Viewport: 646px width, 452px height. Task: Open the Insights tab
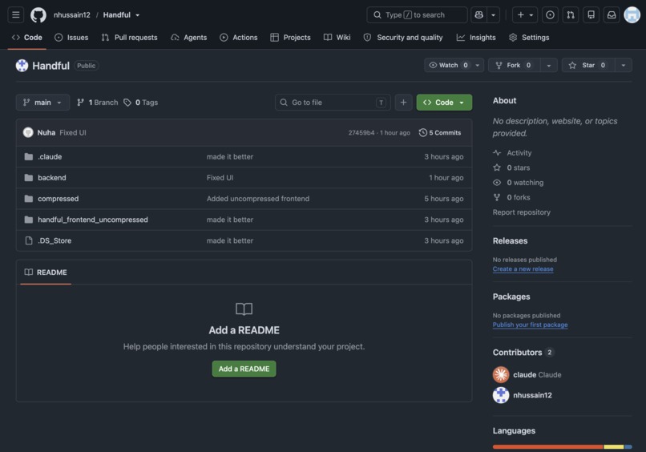(x=476, y=38)
